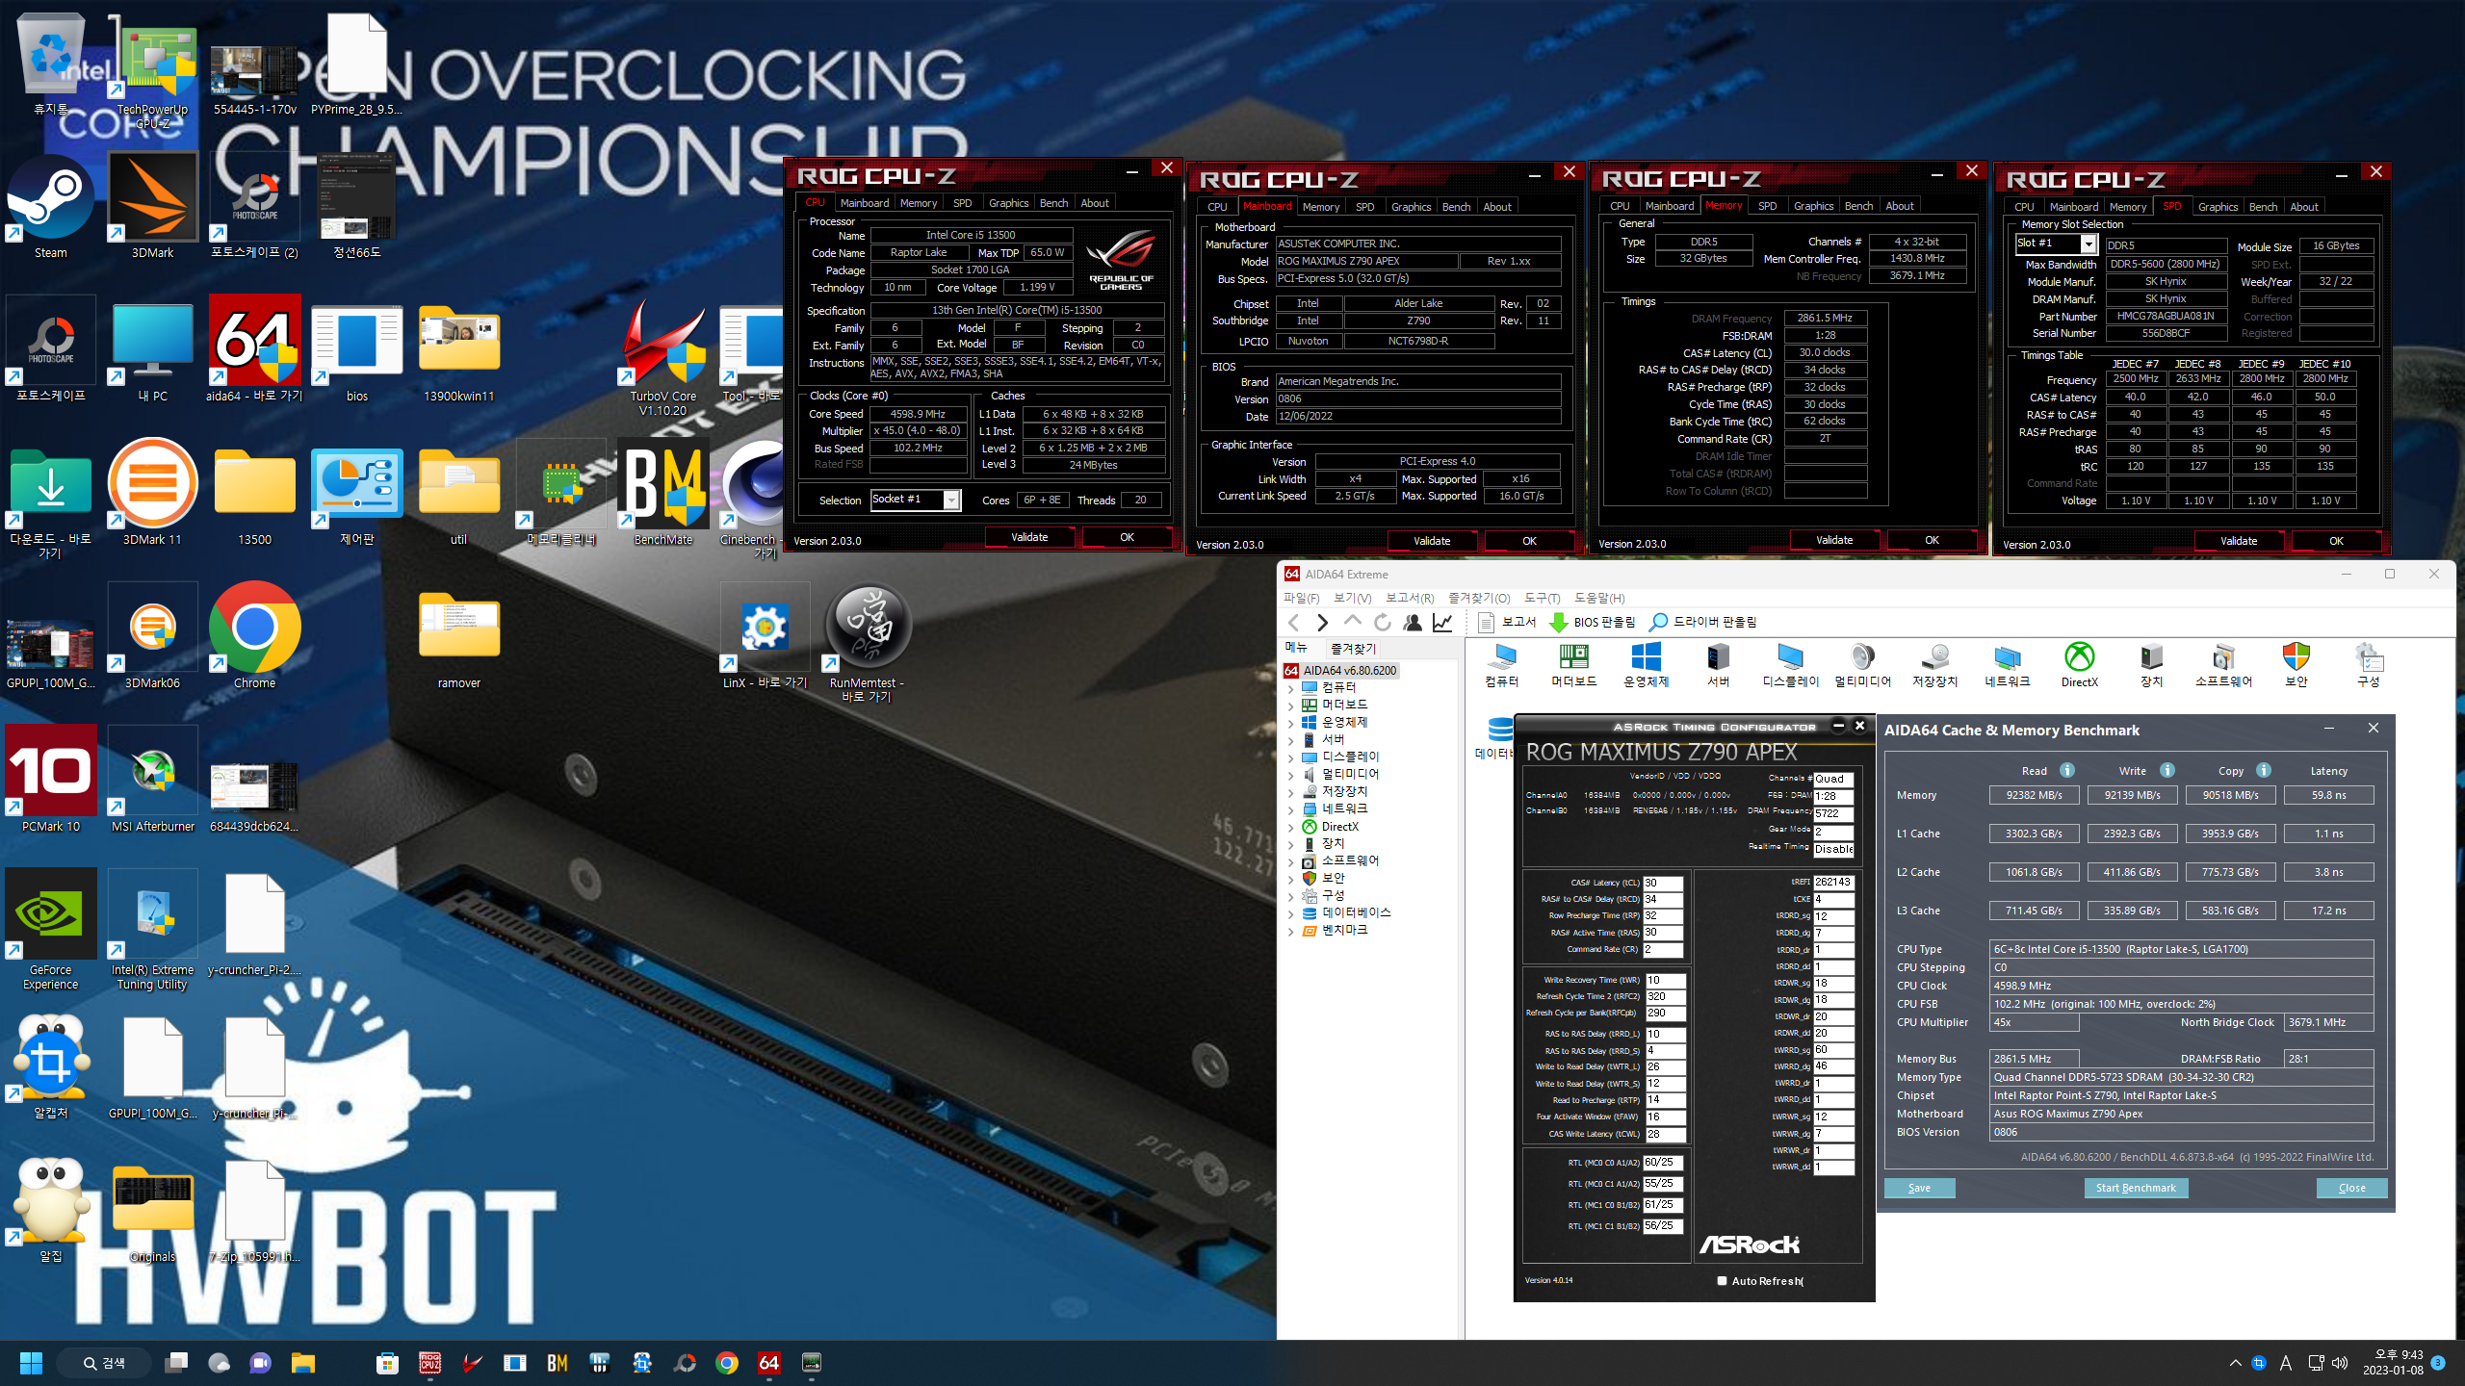Open 도구(T) menu in AIDA64
This screenshot has width=2465, height=1386.
click(x=1543, y=599)
